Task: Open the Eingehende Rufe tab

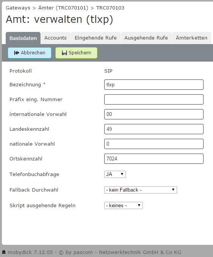Action: click(96, 38)
